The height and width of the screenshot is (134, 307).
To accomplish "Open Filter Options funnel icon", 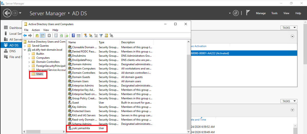I will click(101, 35).
